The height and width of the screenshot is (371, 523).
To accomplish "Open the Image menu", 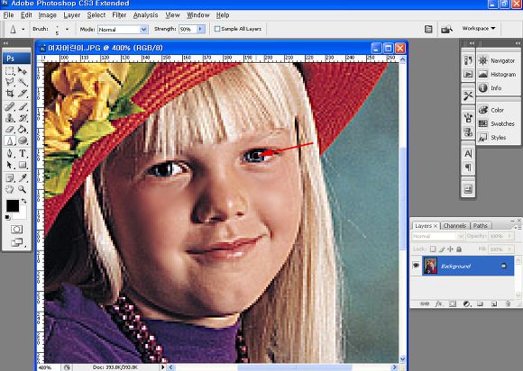I will tap(48, 15).
